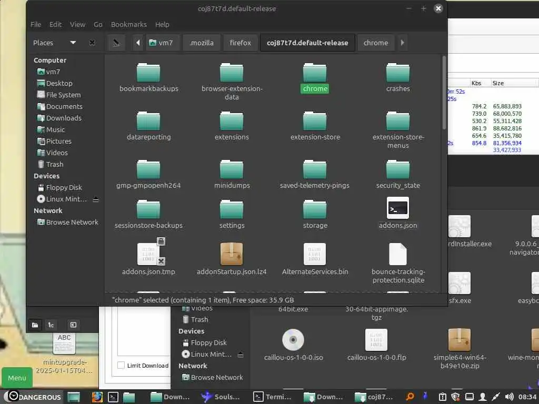This screenshot has height=404, width=539.
Task: Eject Linux Mint disc in front sidebar
Action: (x=96, y=199)
